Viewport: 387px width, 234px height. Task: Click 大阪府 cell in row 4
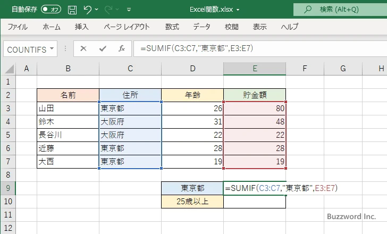pyautogui.click(x=130, y=122)
